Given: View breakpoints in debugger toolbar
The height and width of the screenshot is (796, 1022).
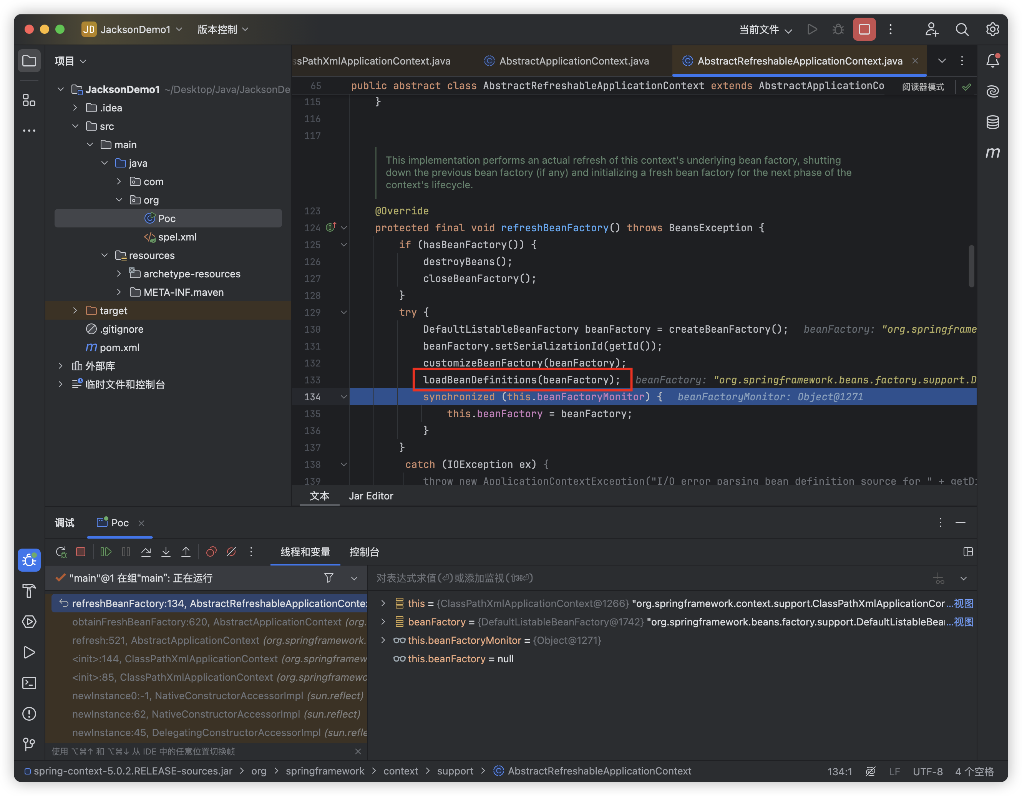Looking at the screenshot, I should [211, 552].
